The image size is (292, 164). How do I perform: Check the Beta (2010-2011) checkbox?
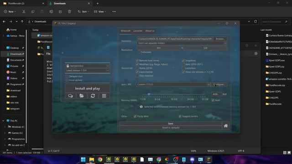pyautogui.click(x=183, y=64)
